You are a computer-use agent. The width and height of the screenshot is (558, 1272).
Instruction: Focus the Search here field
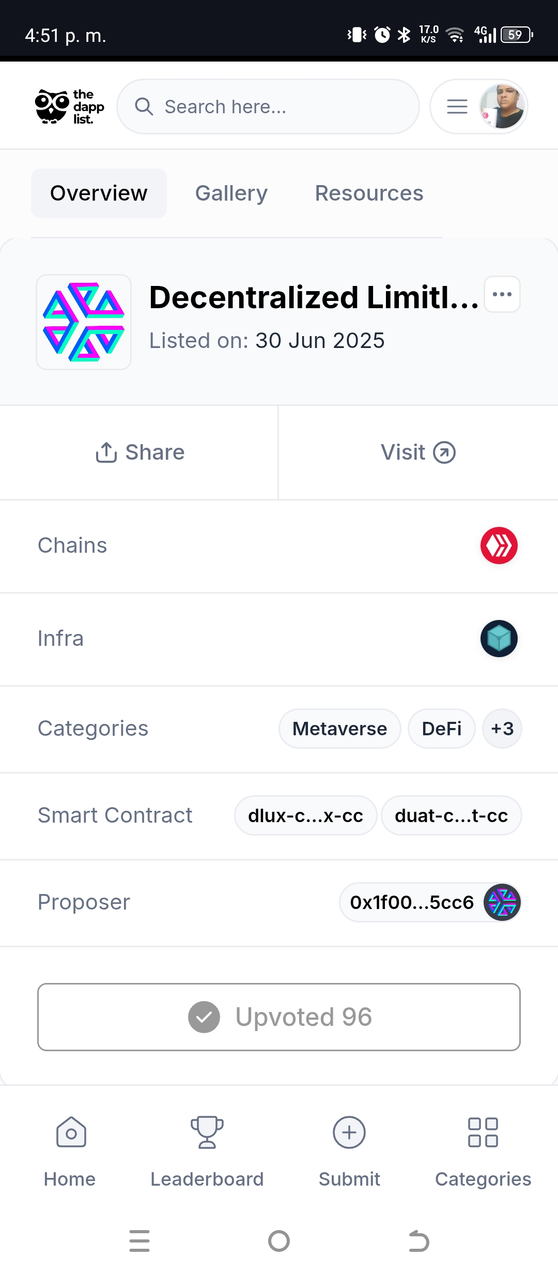pyautogui.click(x=268, y=107)
